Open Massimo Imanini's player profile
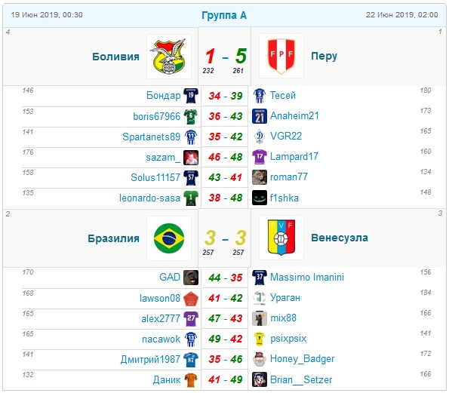 307,277
